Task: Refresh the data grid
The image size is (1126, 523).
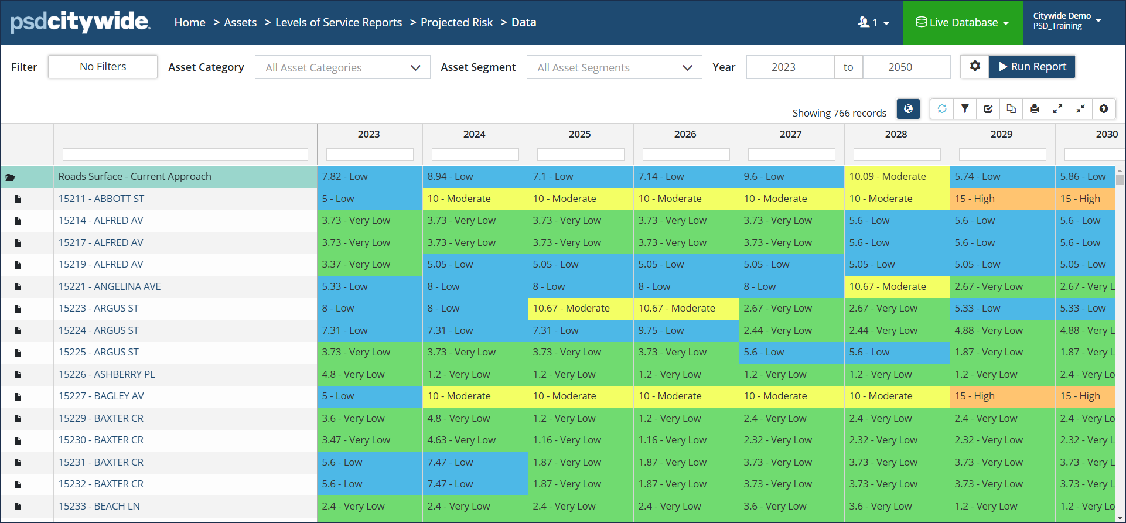Action: point(942,109)
